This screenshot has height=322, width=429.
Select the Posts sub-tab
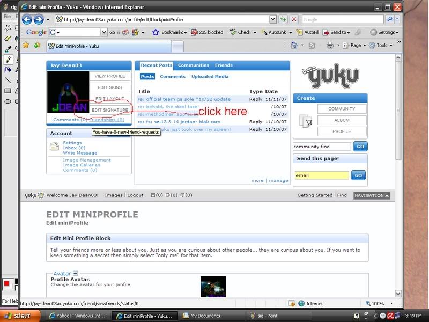[147, 77]
